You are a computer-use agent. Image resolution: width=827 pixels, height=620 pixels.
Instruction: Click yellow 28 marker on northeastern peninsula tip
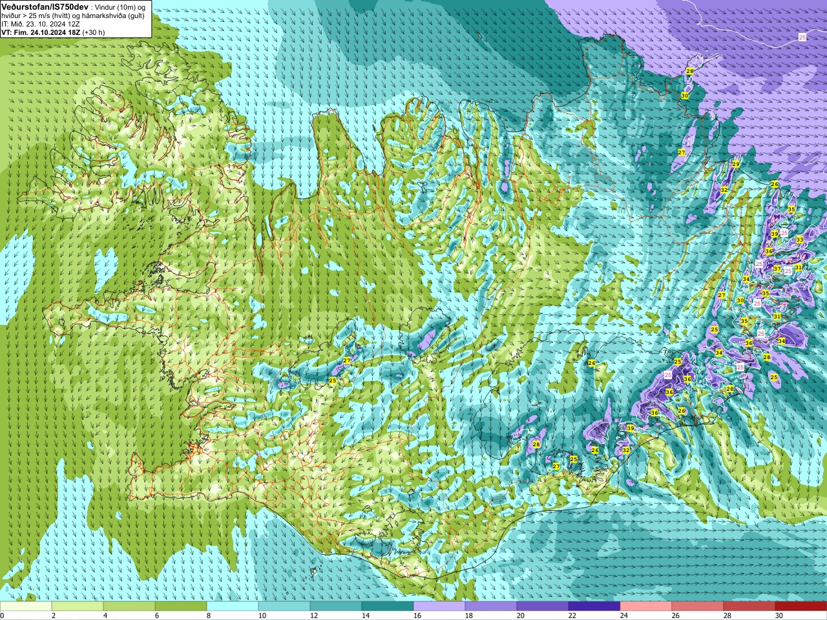689,71
